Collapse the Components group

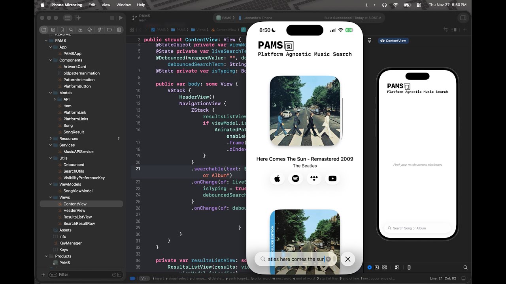click(51, 60)
